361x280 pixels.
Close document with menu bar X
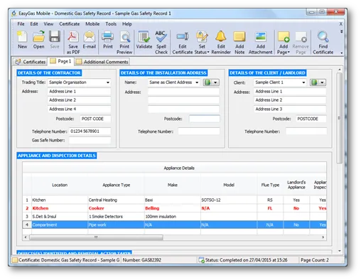click(x=340, y=24)
